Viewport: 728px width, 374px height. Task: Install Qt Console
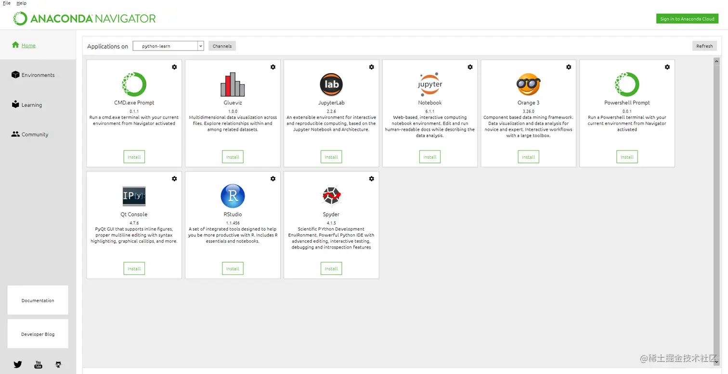pos(134,269)
